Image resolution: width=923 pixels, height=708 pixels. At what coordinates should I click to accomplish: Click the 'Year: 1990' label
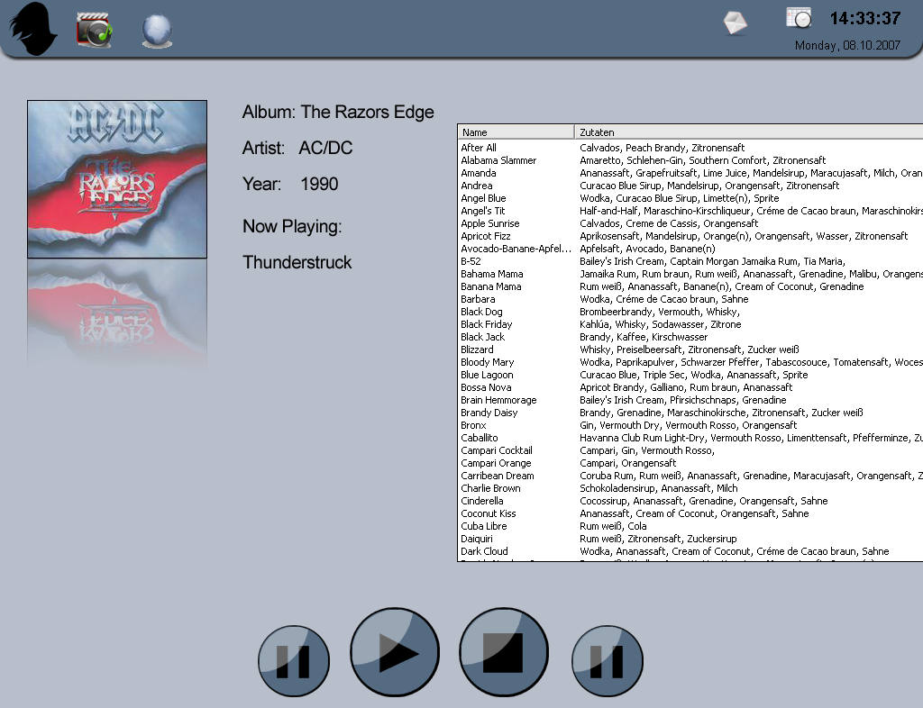(x=290, y=184)
